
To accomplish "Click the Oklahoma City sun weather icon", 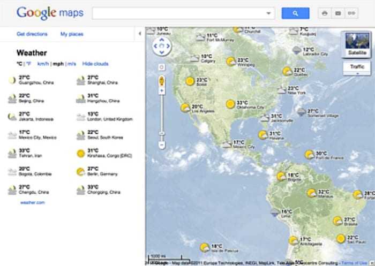I will (230, 104).
